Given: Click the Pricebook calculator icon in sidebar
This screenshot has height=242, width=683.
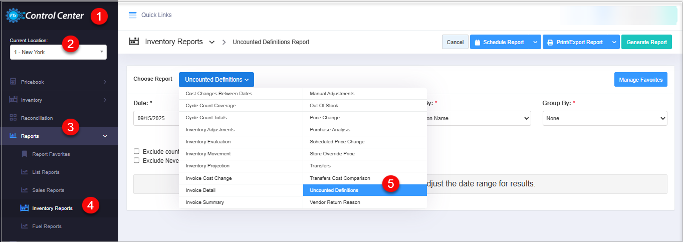Looking at the screenshot, I should [x=14, y=82].
